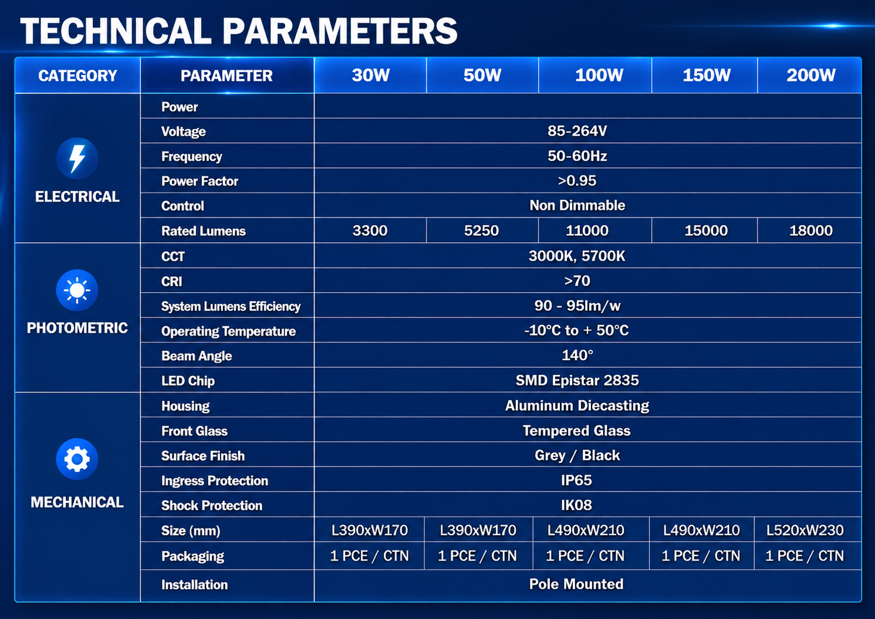Select the 200W column header
This screenshot has width=875, height=619.
(810, 75)
